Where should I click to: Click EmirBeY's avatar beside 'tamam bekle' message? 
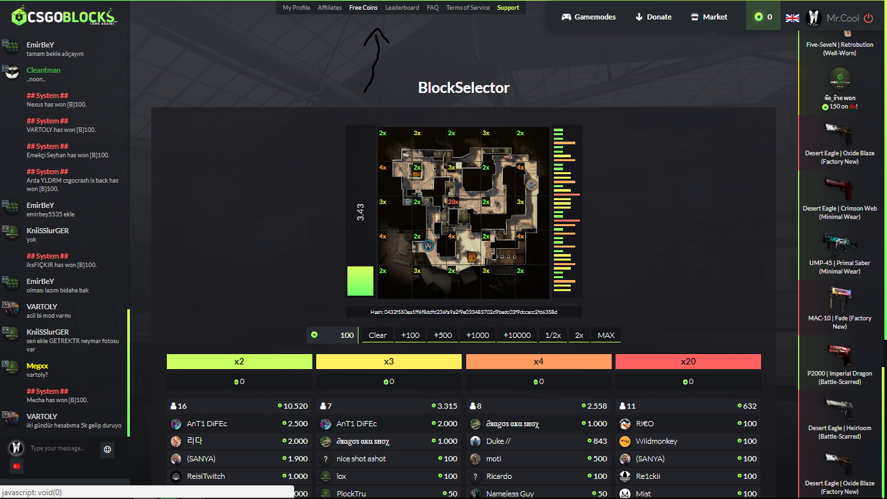click(12, 47)
